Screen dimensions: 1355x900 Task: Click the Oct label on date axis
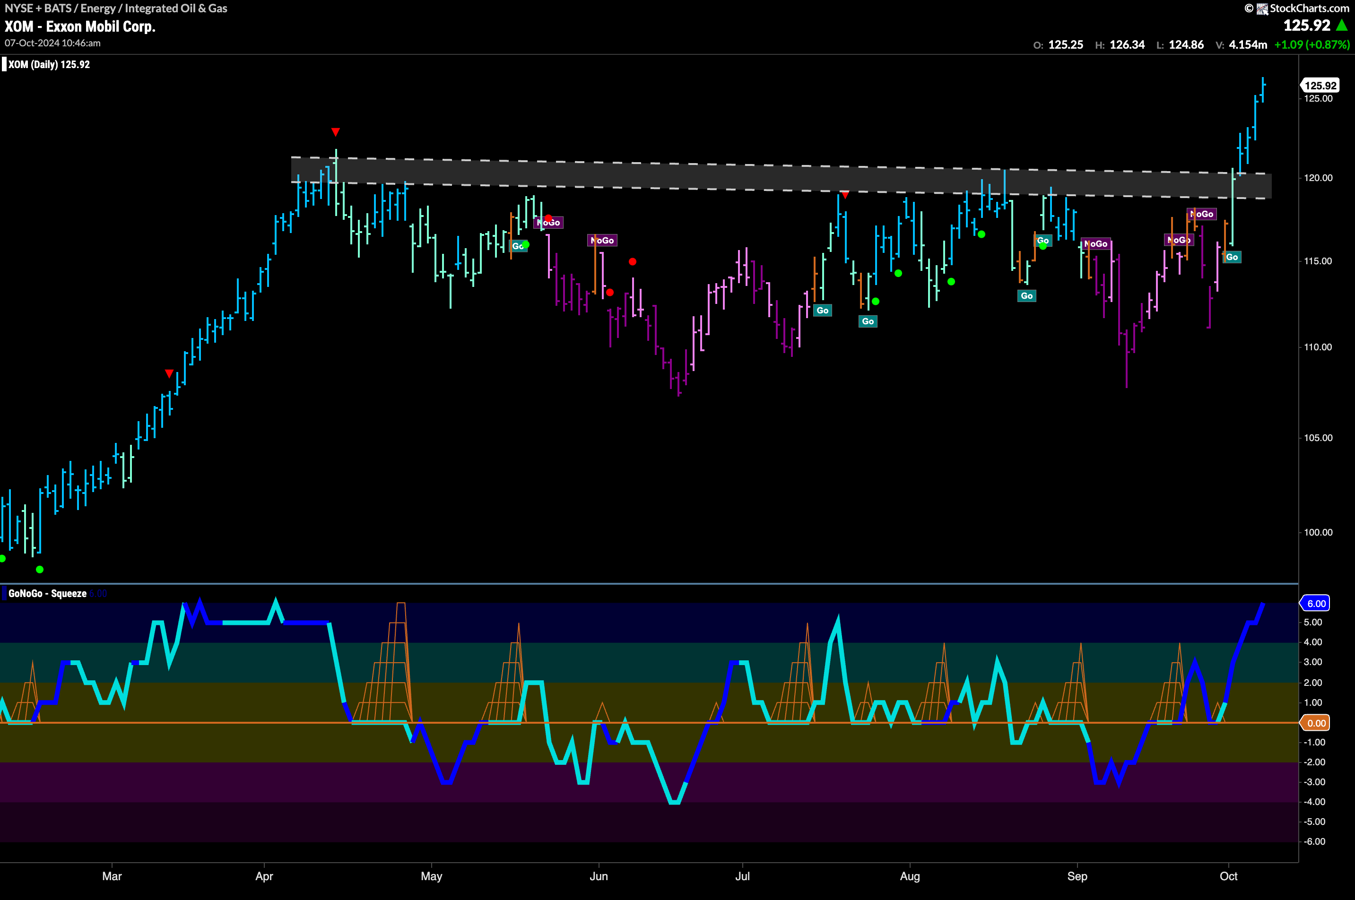1229,876
